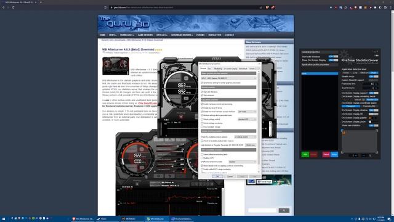Open the user mode access interface dropdown
394x222 pixels.
click(247, 112)
